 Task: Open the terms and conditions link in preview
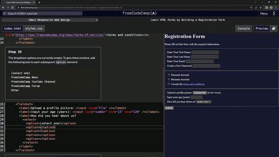[194, 84]
